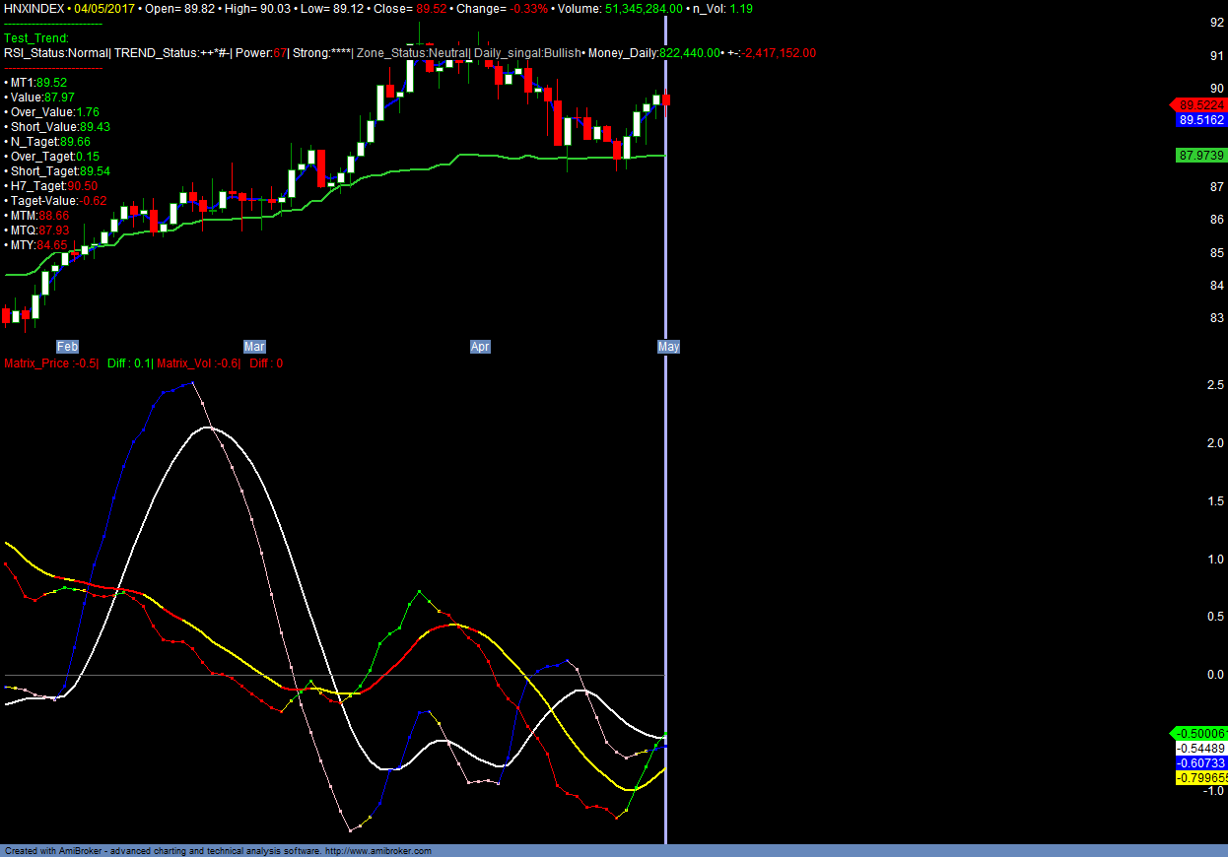The image size is (1228, 857).
Task: Click the Test_Trend indicator title
Action: pos(36,38)
